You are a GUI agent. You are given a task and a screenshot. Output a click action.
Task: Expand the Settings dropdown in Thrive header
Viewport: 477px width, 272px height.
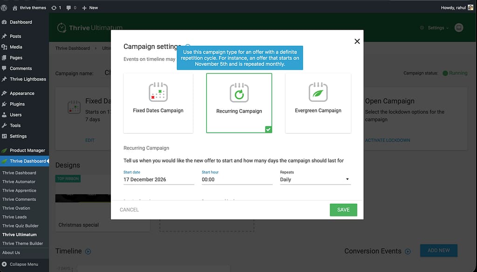[435, 28]
